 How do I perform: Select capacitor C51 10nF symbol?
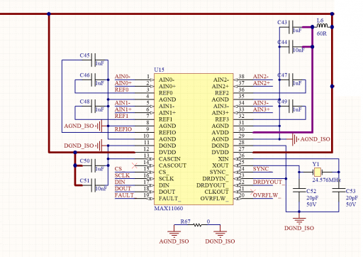[x=94, y=185]
